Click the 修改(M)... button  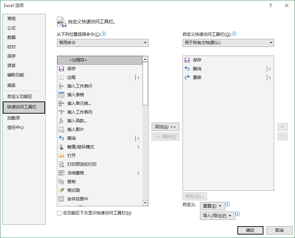pyautogui.click(x=195, y=196)
